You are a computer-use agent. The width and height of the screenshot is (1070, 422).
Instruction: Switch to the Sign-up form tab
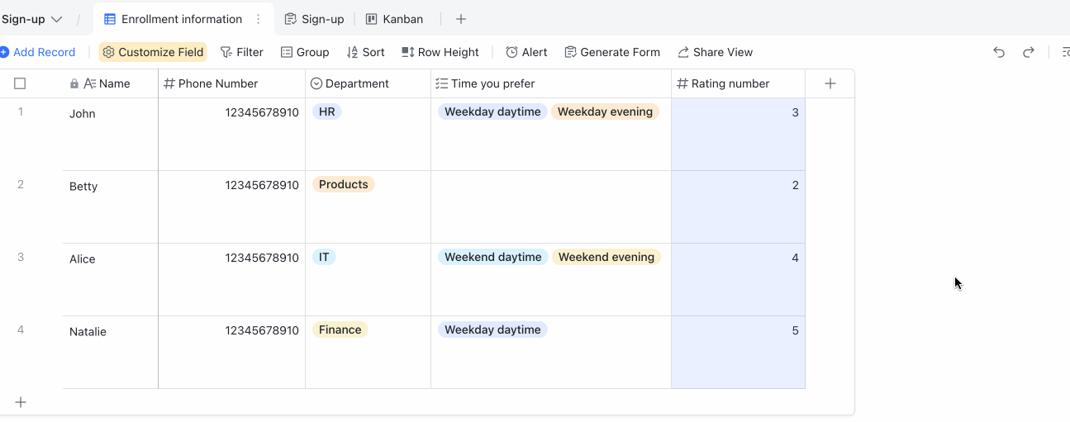314,19
